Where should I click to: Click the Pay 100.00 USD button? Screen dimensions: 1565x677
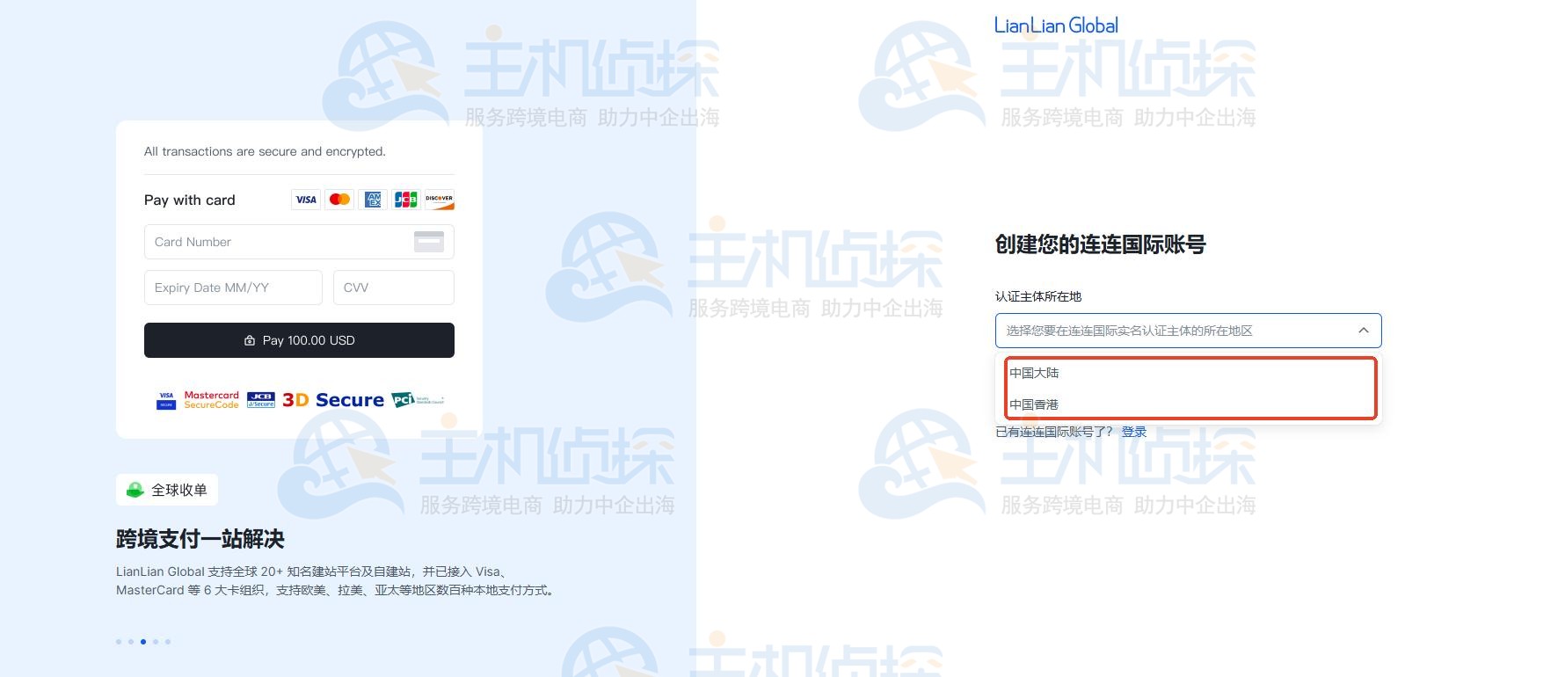point(299,340)
